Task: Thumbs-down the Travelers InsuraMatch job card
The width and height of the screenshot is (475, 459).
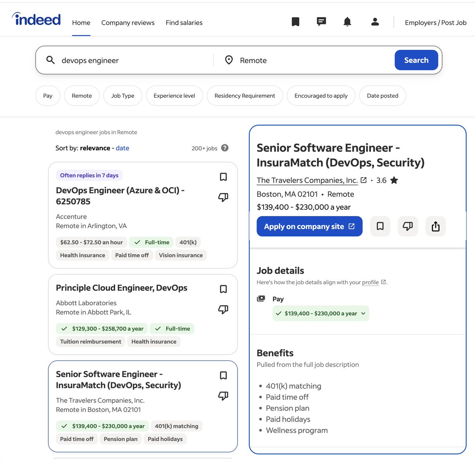Action: point(223,395)
